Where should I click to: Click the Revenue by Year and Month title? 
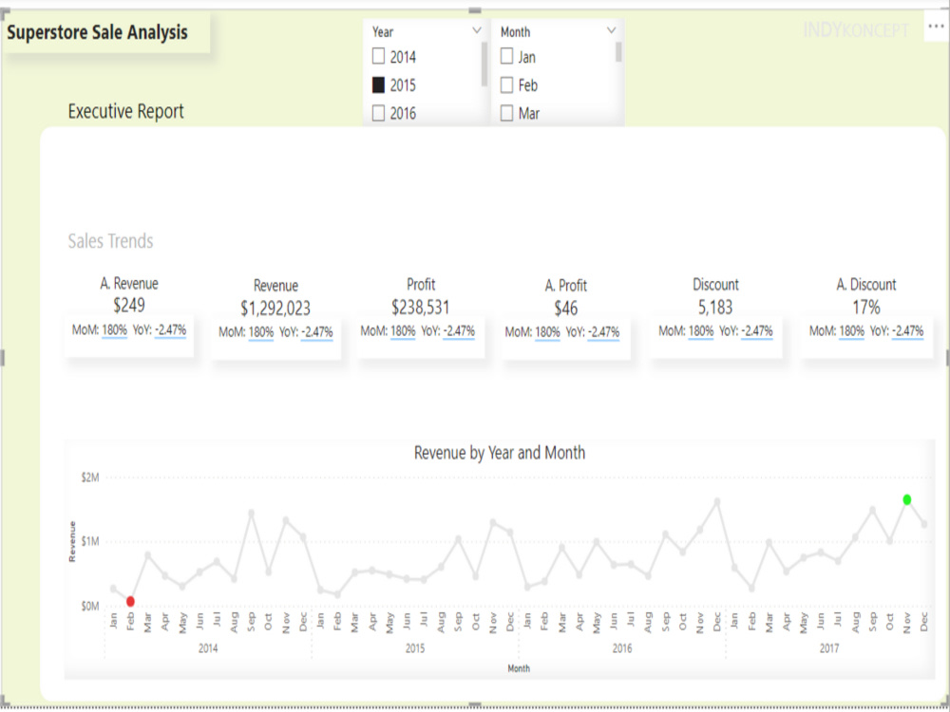click(499, 453)
